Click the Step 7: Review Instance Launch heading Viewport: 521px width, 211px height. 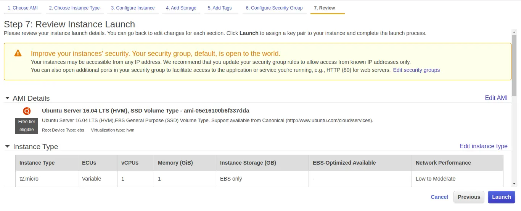tap(69, 24)
